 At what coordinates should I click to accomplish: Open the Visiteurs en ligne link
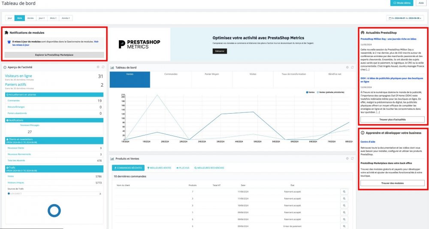point(18,76)
